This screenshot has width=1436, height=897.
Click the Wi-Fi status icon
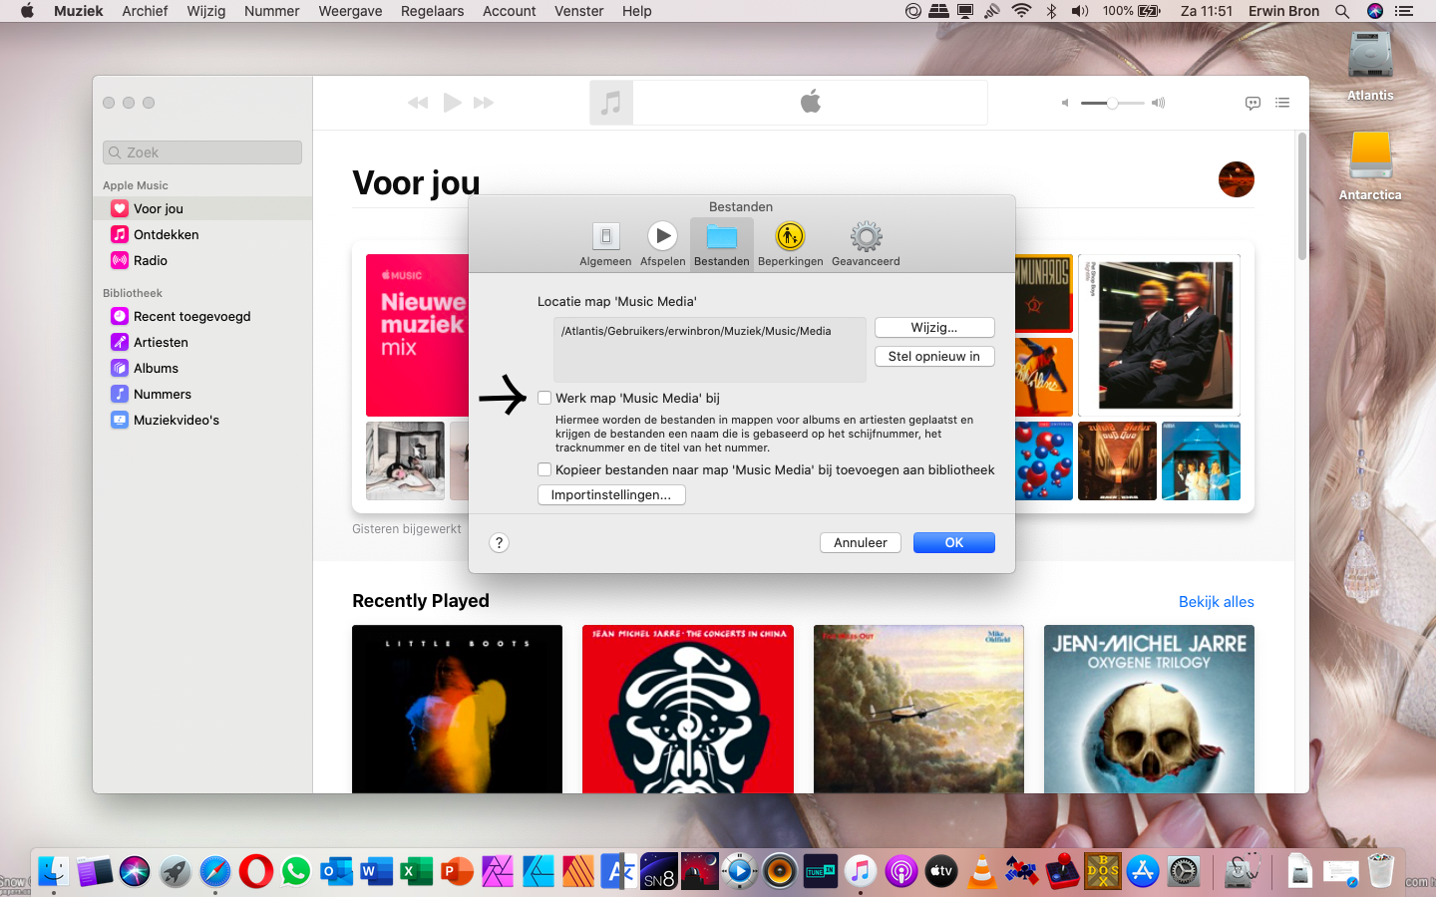pyautogui.click(x=1021, y=11)
